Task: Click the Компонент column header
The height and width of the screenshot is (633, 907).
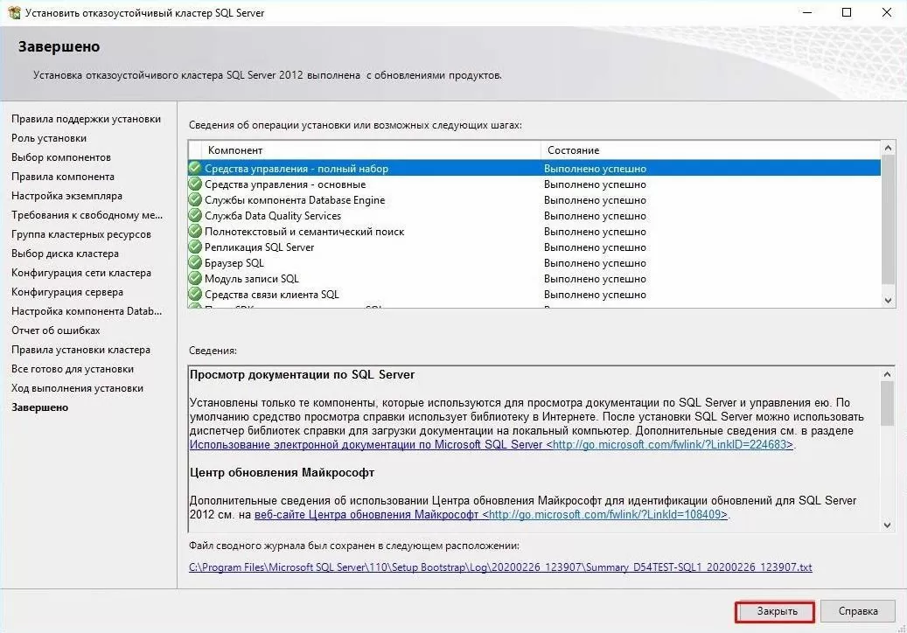Action: tap(370, 150)
